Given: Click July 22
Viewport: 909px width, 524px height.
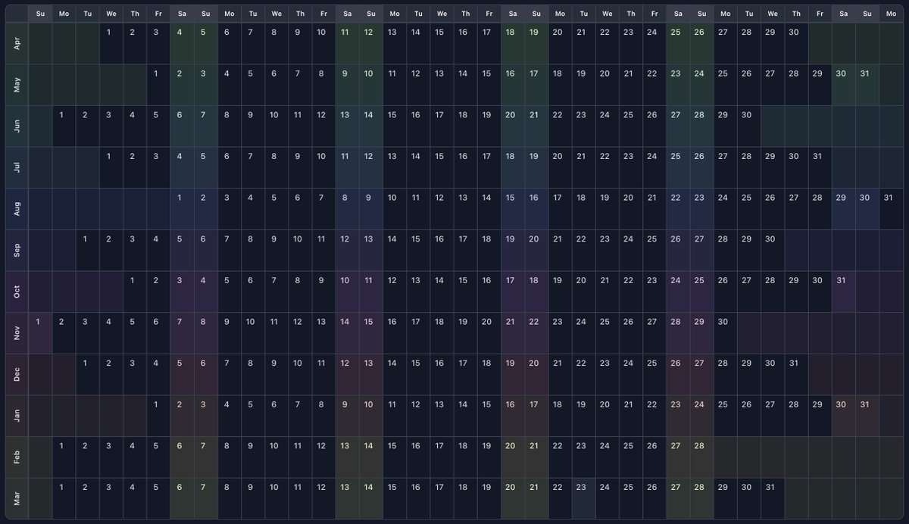Looking at the screenshot, I should [x=607, y=167].
